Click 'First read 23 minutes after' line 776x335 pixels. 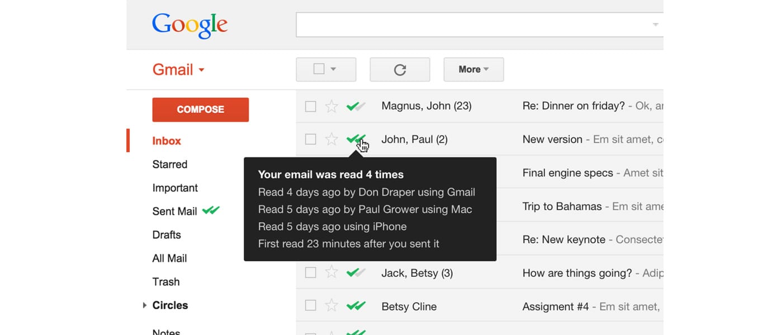(x=348, y=243)
